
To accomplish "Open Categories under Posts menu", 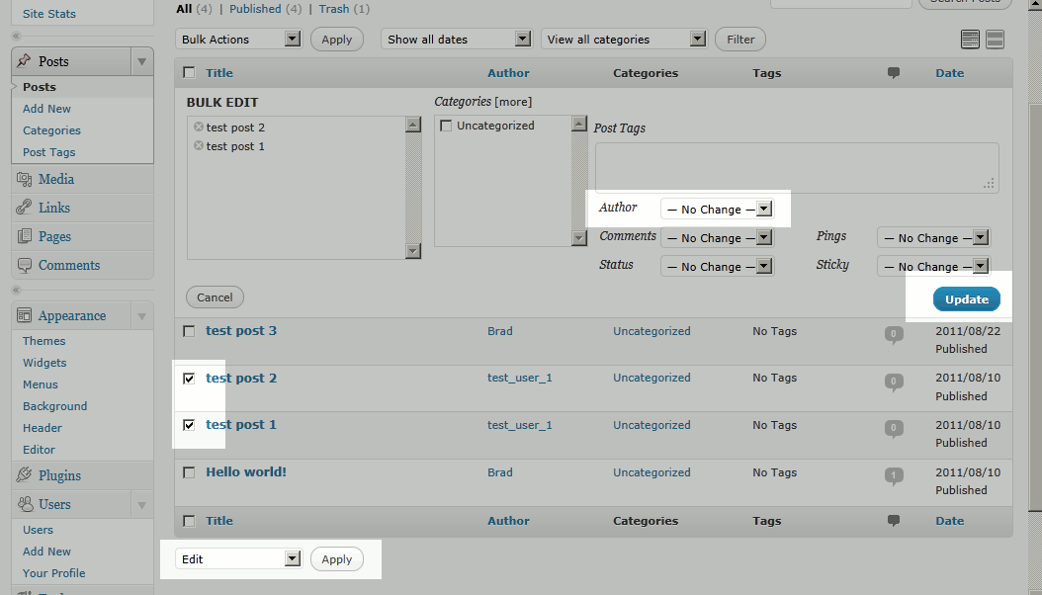I will (x=51, y=130).
